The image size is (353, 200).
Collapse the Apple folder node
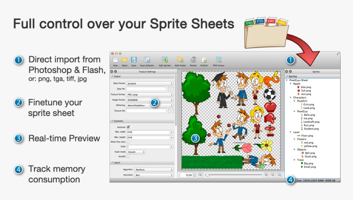click(x=291, y=84)
